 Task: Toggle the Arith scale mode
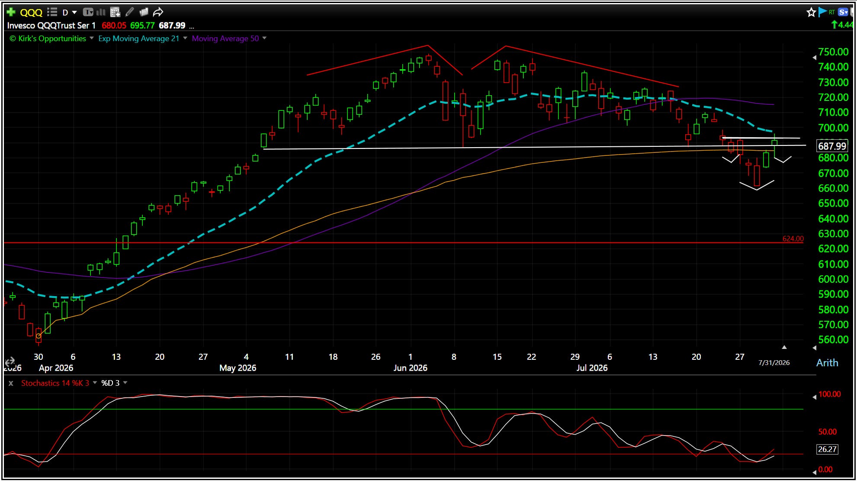pos(827,363)
